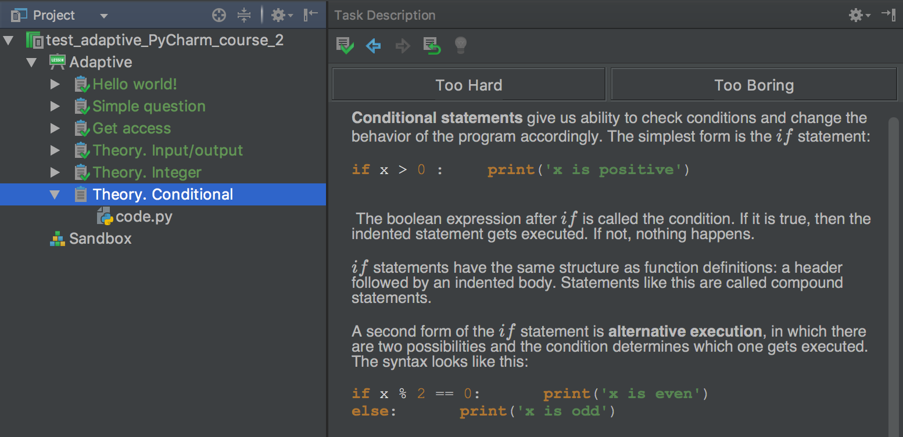903x437 pixels.
Task: Open Task Description panel settings gear
Action: [856, 15]
